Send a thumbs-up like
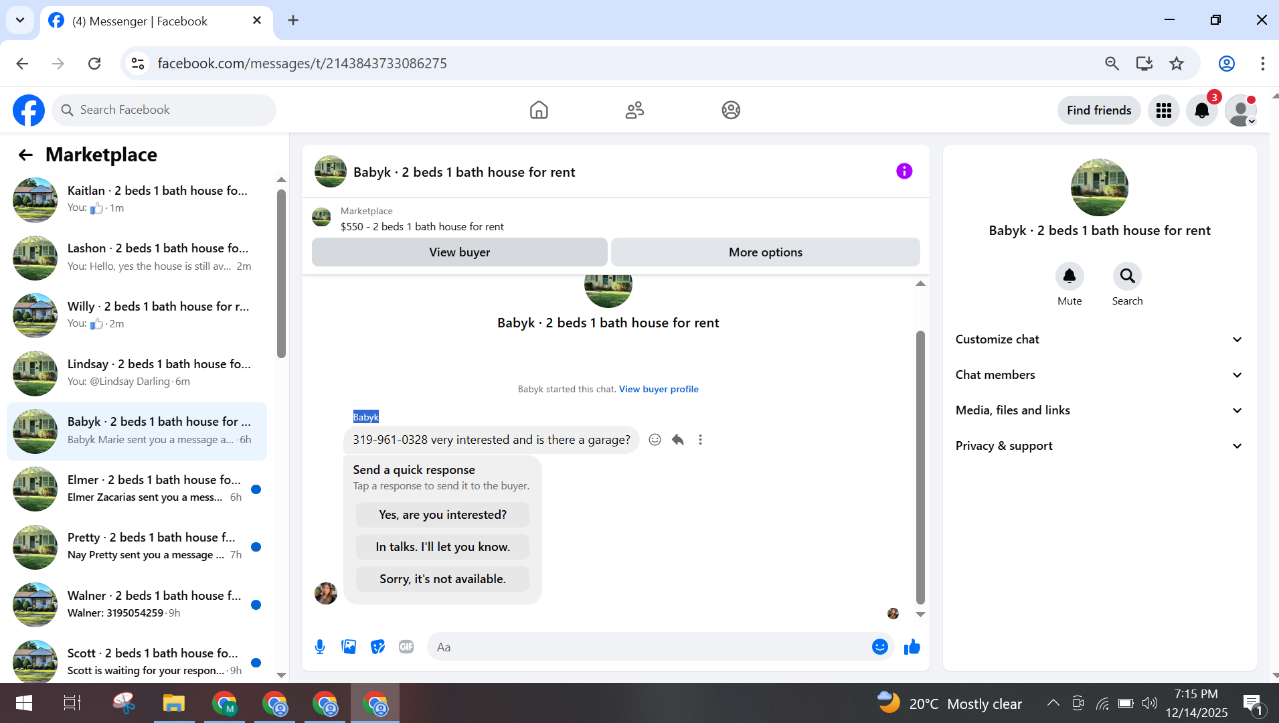Image resolution: width=1279 pixels, height=723 pixels. (912, 647)
